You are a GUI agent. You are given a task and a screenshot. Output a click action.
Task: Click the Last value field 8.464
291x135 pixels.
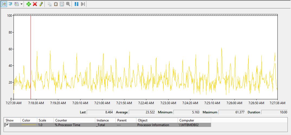(100, 112)
